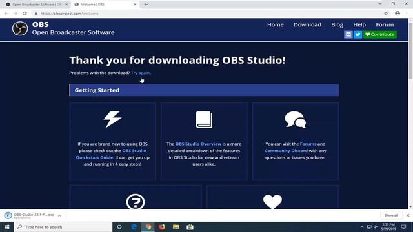Open the Chrome three-dot menu
This screenshot has height=232, width=413.
coord(407,14)
